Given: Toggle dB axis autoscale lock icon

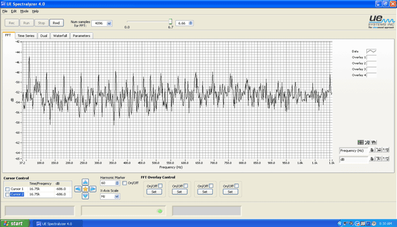Looking at the screenshot, I should pyautogui.click(x=372, y=159).
